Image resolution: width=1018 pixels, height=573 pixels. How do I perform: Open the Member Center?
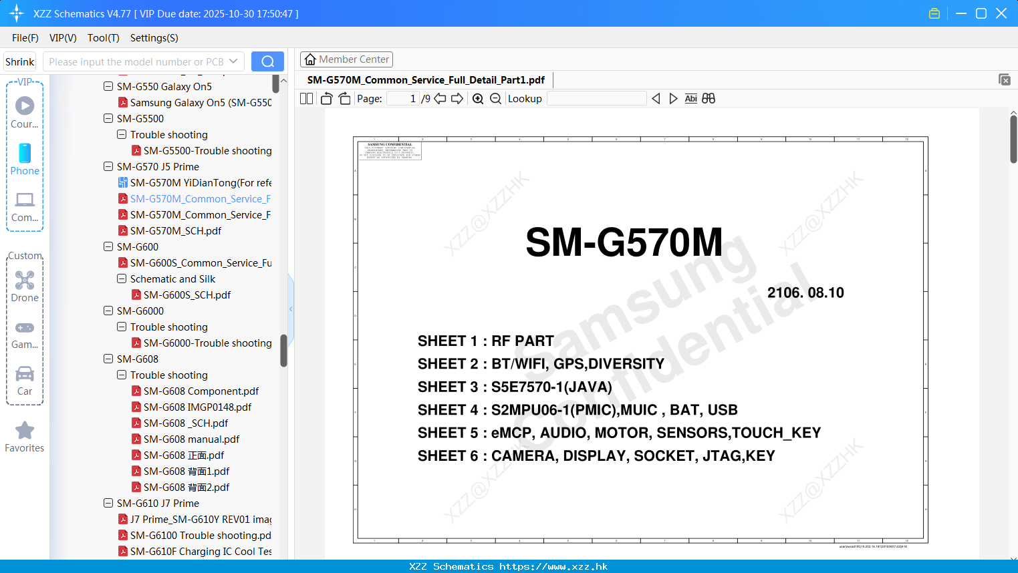click(346, 59)
